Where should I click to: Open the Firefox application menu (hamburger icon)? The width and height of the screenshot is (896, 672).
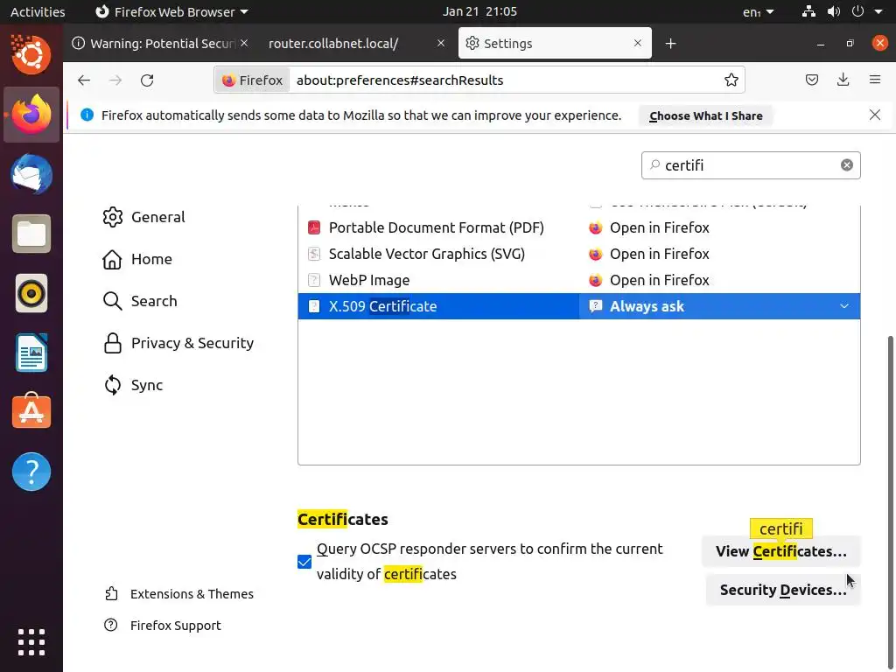(874, 80)
